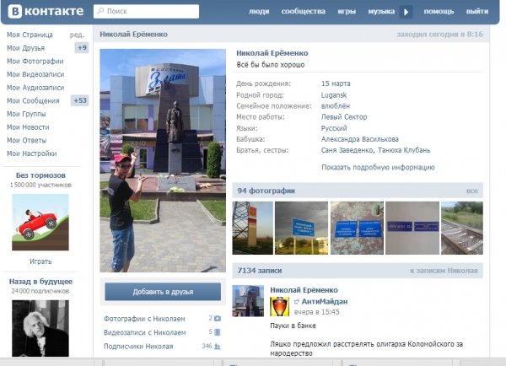Viewport: 506px width, 366px height.
Task: Open 'сообщества' in top navigation
Action: (303, 12)
